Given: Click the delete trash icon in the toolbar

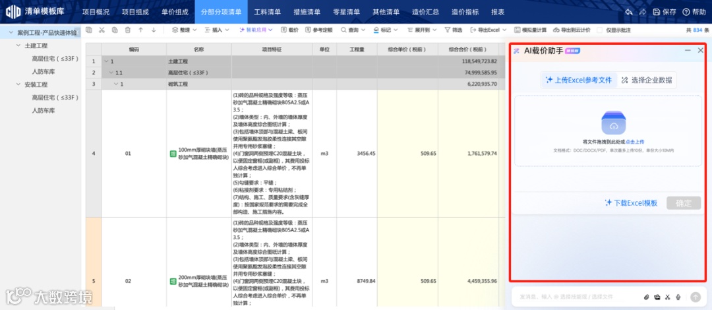Looking at the screenshot, I should click(128, 30).
